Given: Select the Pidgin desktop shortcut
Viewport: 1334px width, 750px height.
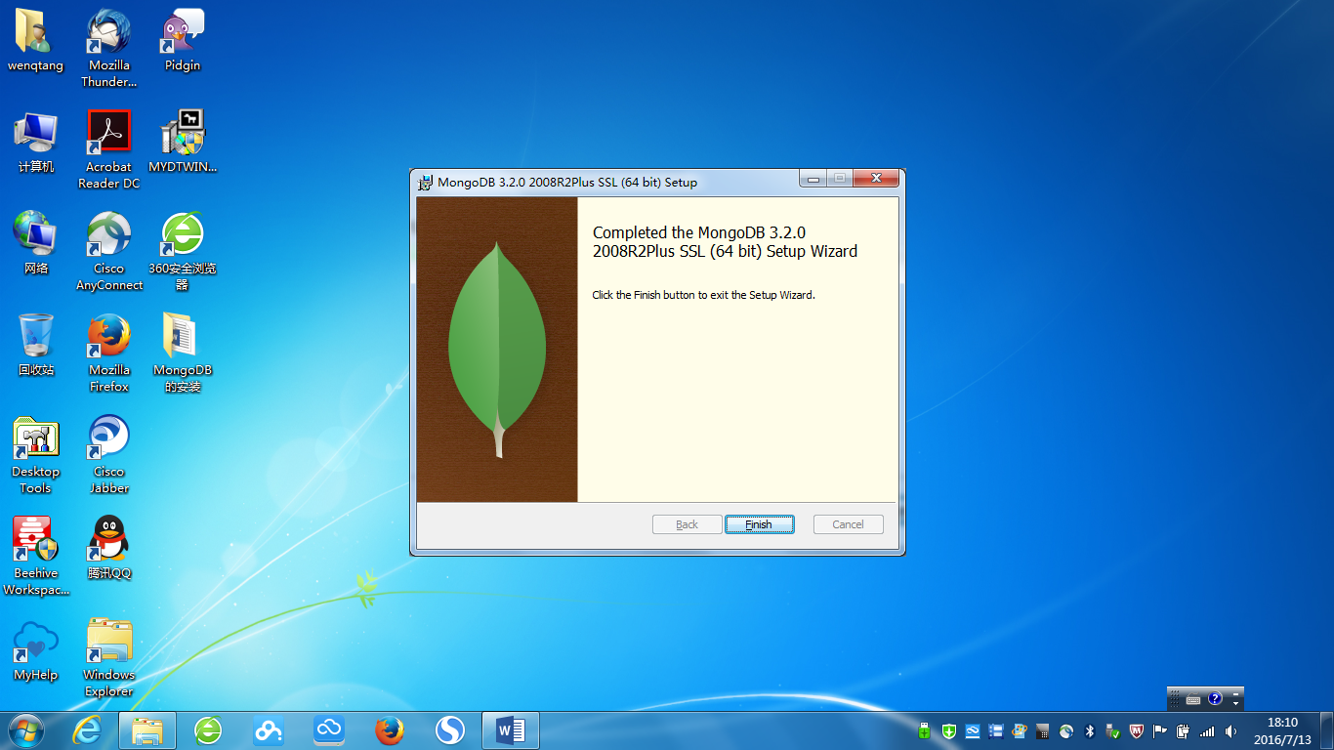Looking at the screenshot, I should [183, 42].
